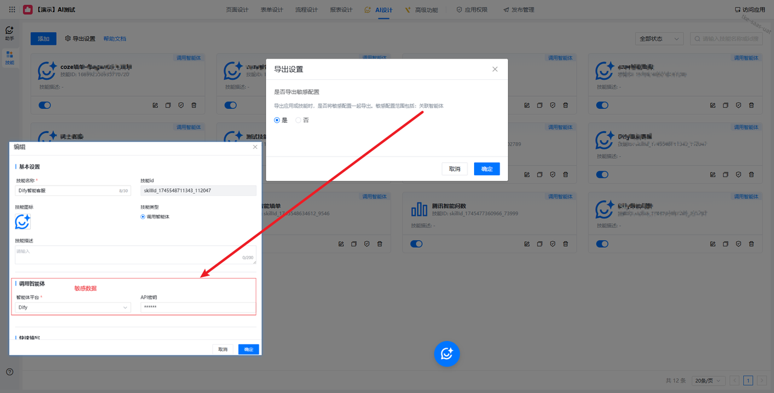774x393 pixels.
Task: Delete the 腾讯智能问数 skill via trash icon
Action: click(x=565, y=244)
